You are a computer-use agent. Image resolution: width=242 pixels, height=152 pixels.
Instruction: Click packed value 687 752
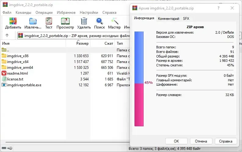tap(107, 62)
